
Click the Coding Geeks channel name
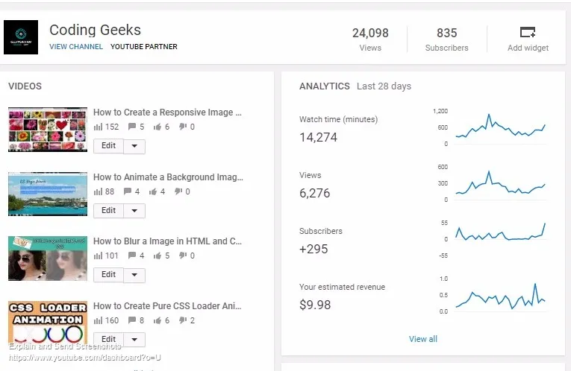coord(95,30)
